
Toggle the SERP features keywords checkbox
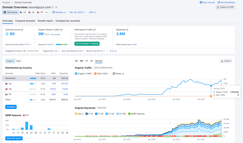tap(129, 114)
